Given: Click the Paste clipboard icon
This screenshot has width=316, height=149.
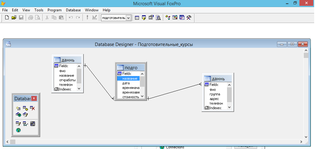Looking at the screenshot, I should pos(61,17).
